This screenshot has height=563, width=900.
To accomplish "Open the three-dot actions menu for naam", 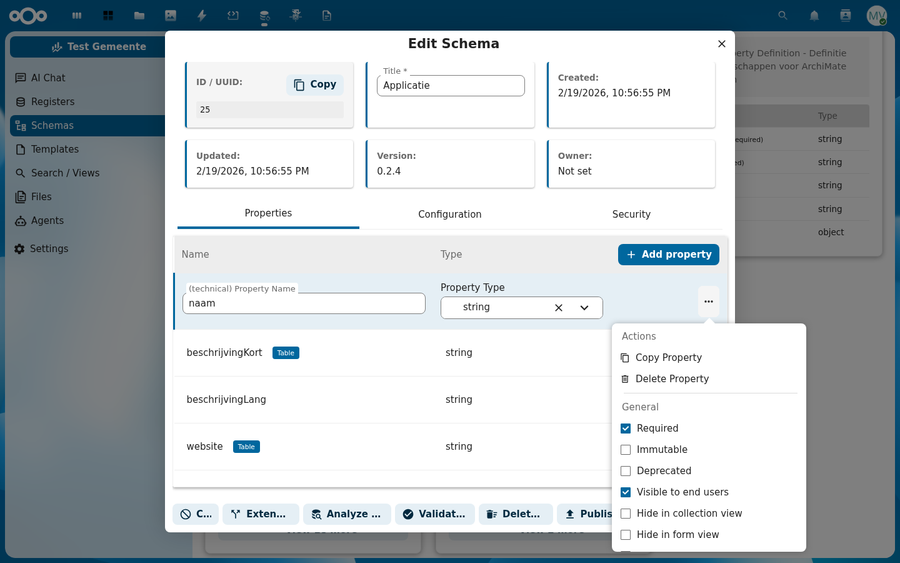I will pos(708,301).
